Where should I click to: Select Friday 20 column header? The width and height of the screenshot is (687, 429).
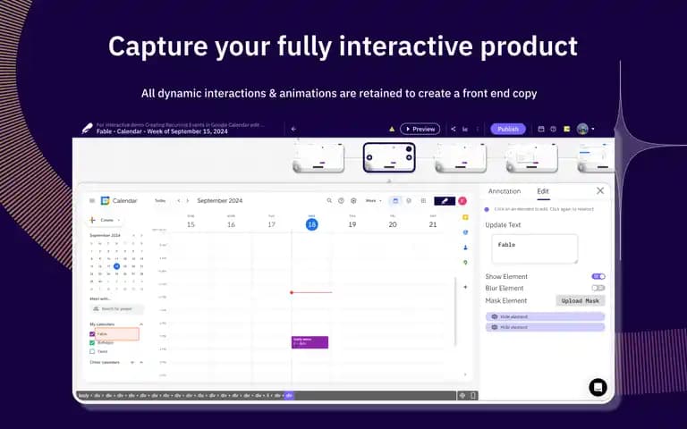coord(393,222)
